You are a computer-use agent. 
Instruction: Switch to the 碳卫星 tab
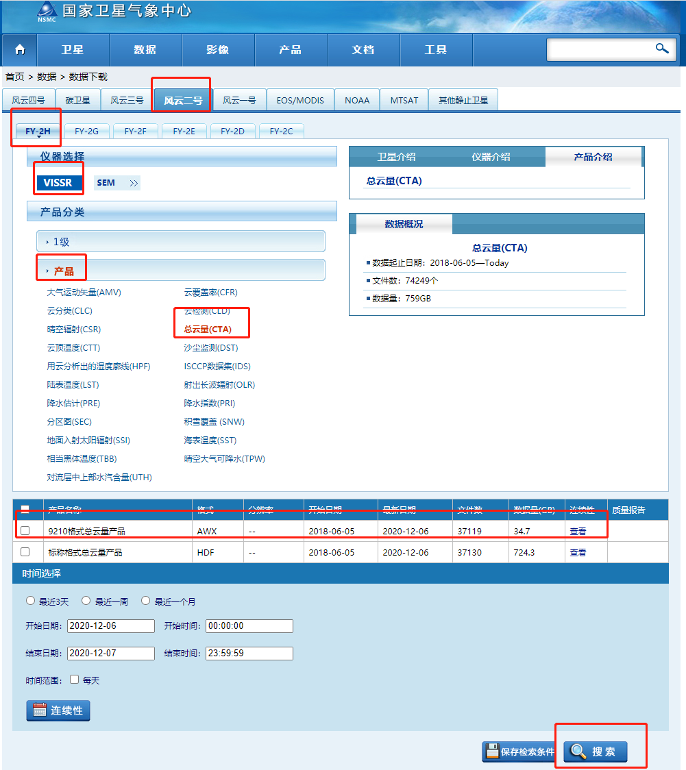pyautogui.click(x=78, y=100)
